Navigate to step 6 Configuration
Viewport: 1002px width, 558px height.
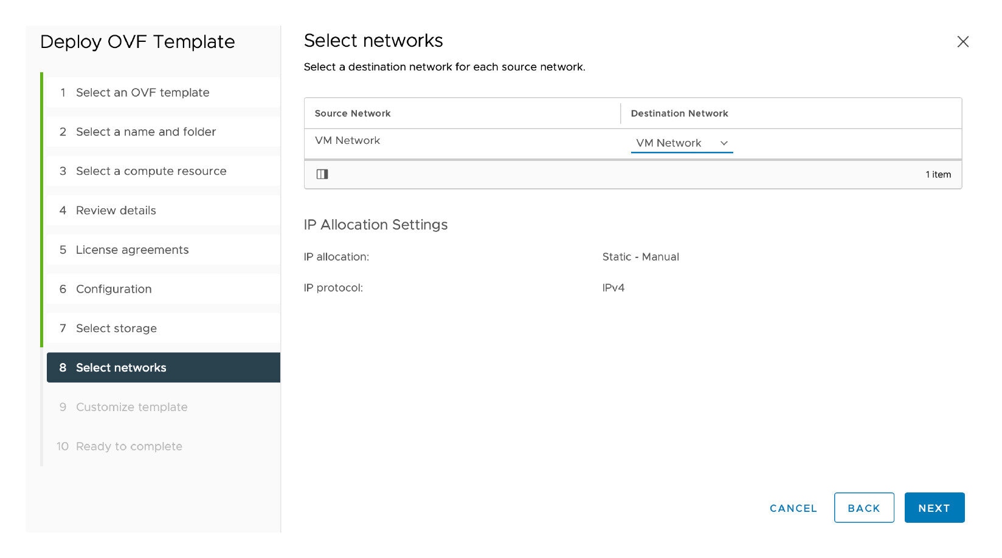(114, 289)
